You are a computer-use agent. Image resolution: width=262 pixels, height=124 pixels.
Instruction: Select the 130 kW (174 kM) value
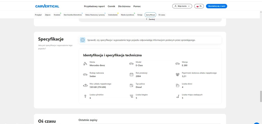(x=98, y=87)
